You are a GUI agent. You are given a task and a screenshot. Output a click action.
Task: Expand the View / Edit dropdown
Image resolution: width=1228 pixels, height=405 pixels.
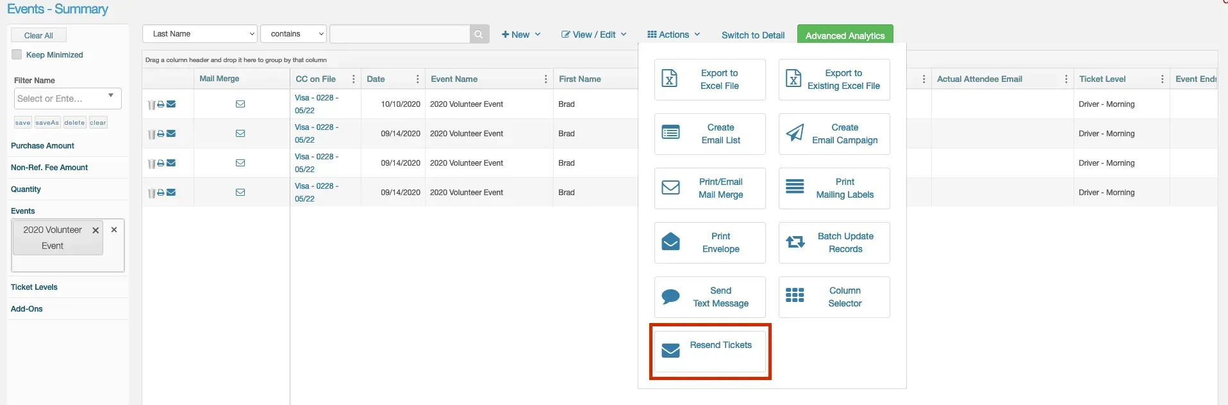click(x=594, y=35)
